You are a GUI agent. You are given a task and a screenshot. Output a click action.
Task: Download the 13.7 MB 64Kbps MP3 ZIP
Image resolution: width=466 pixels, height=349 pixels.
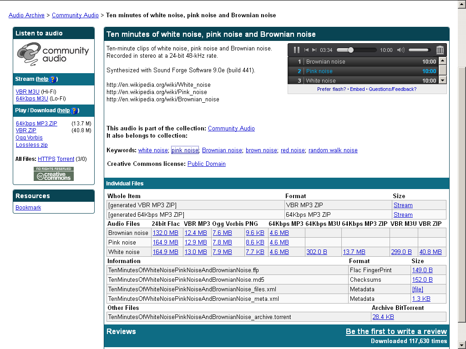point(354,252)
